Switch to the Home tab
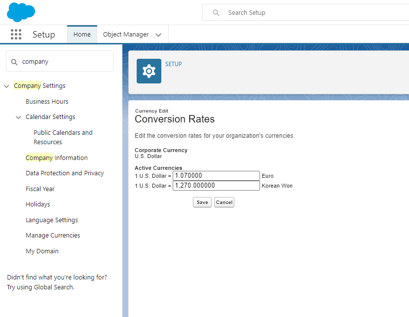Screen dimensions: 409x317 point(82,34)
